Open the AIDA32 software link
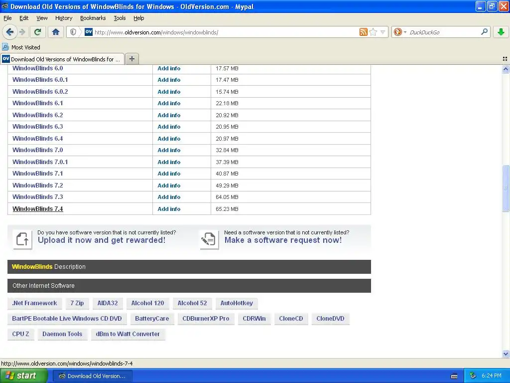This screenshot has height=383, width=510. 108,303
